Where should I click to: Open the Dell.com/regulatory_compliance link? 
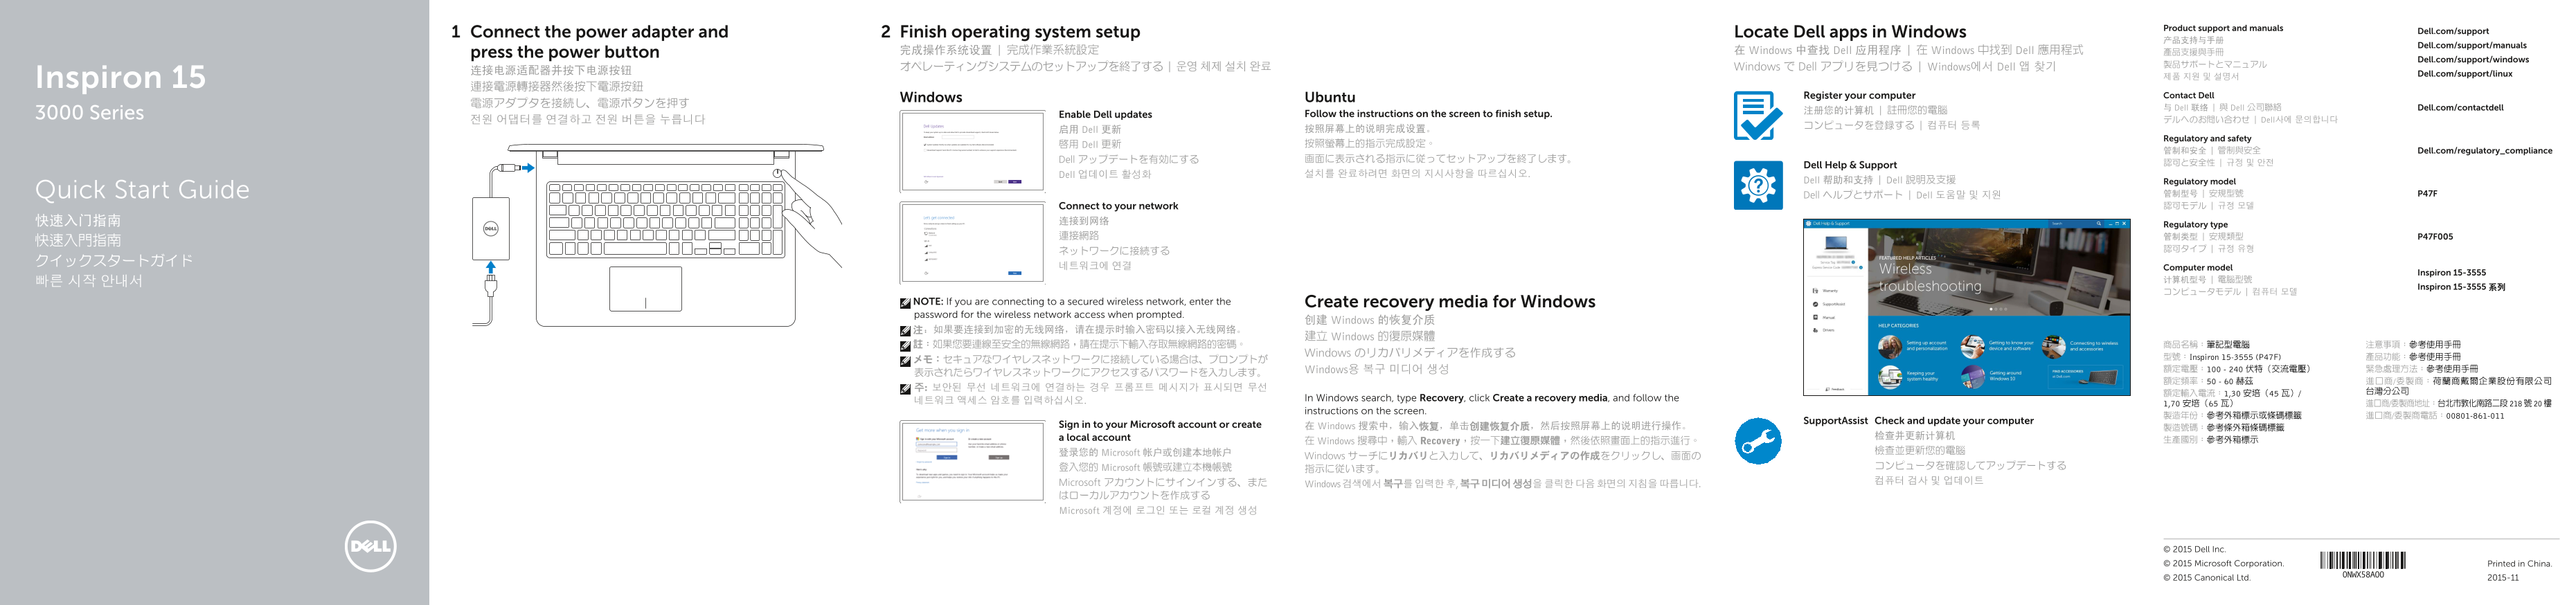click(x=2484, y=151)
